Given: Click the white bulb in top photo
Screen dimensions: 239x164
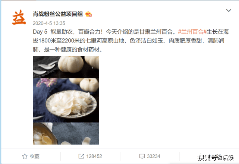Looking at the screenshot, I should click(71, 64).
